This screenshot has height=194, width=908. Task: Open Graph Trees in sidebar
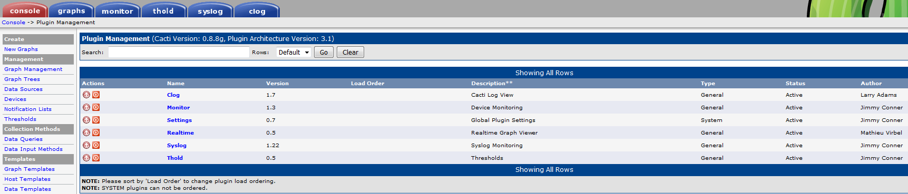(22, 79)
